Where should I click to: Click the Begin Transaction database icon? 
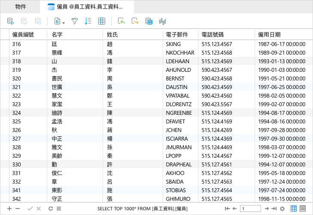pos(10,21)
